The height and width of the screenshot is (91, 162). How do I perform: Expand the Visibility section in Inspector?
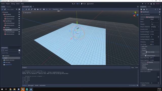[x=150, y=68]
